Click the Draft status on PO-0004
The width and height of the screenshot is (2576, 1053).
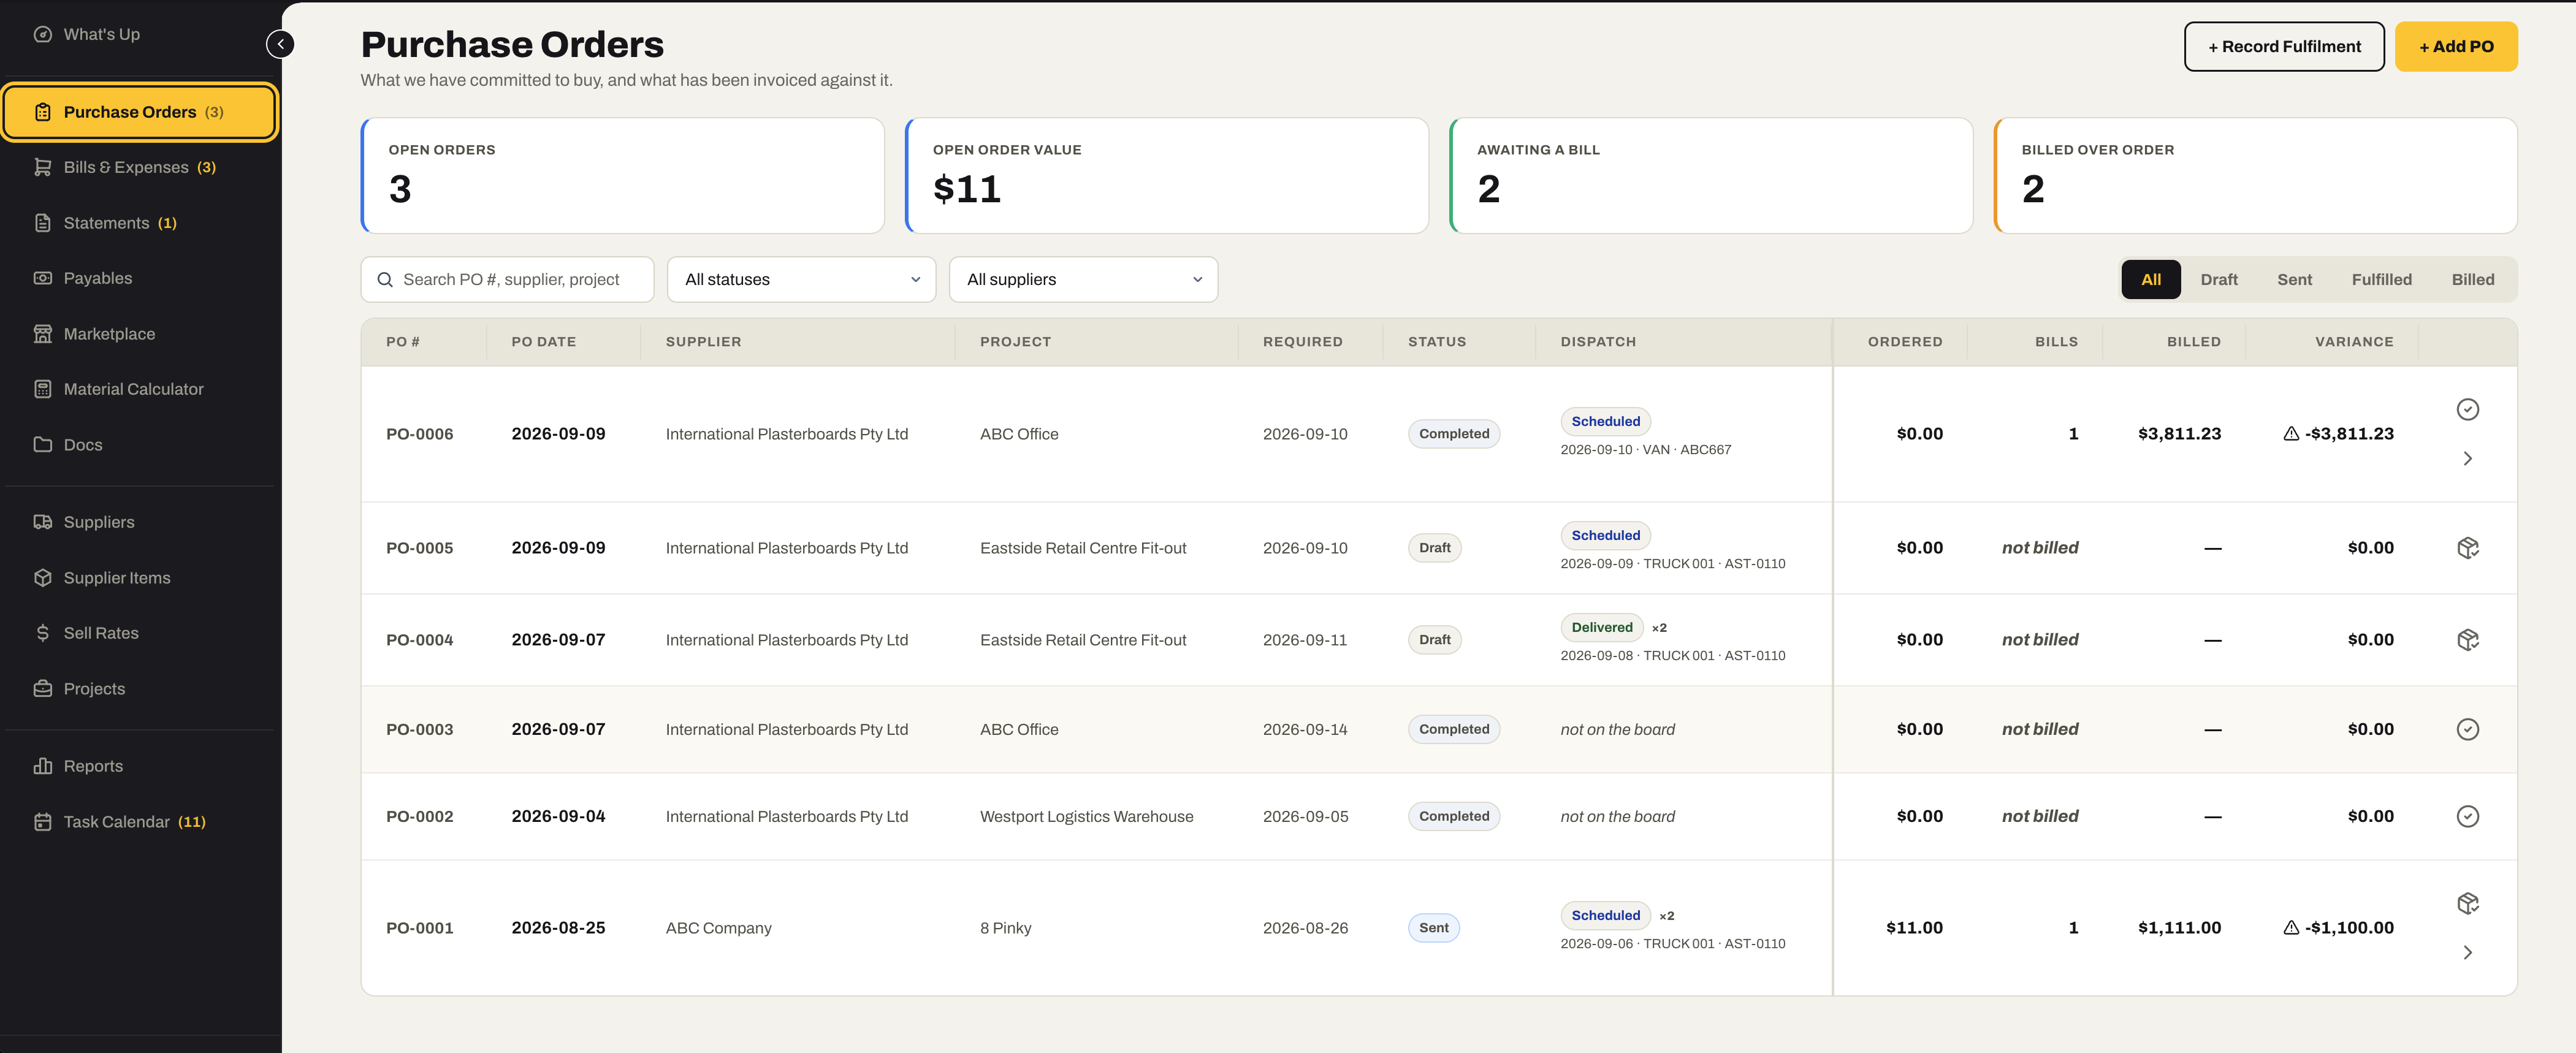coord(1434,640)
